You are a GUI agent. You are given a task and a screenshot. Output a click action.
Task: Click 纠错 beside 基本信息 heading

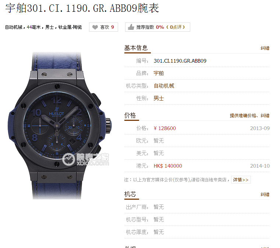pos(265,48)
